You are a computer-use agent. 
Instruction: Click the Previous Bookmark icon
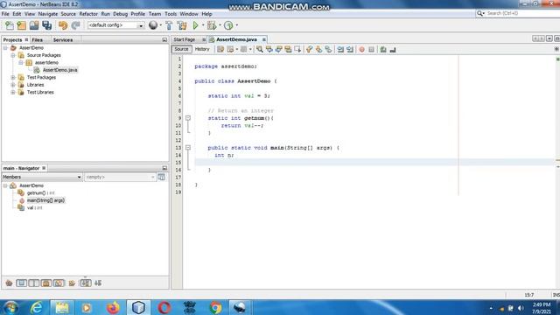309,50
